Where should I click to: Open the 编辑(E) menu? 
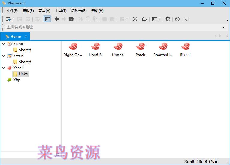[28, 11]
